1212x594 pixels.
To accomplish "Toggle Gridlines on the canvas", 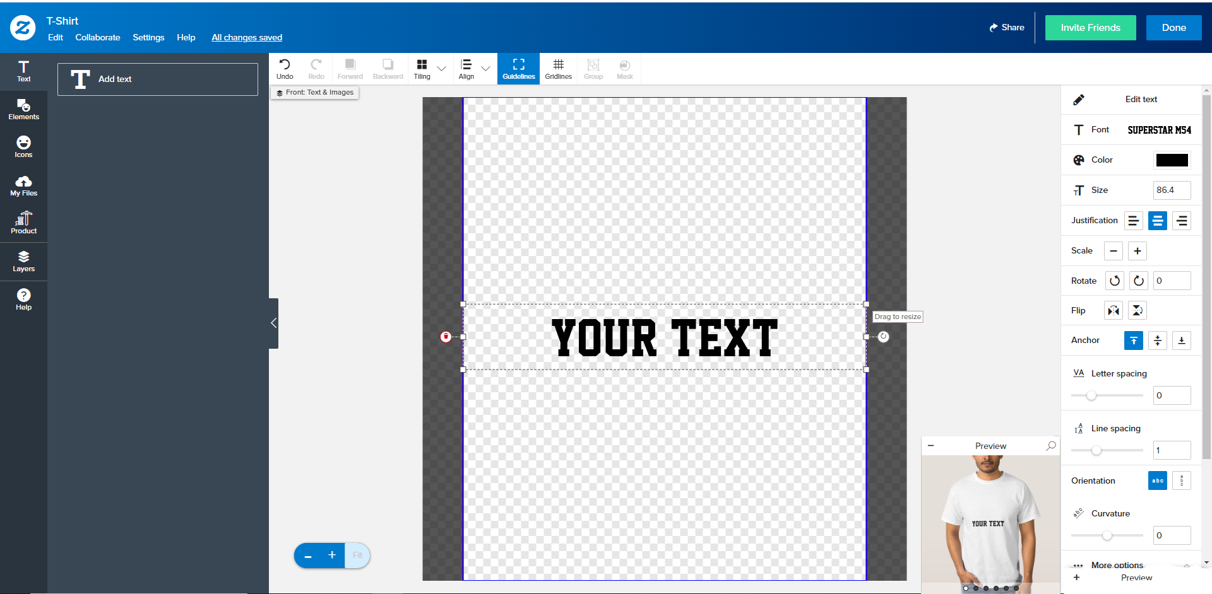I will point(559,69).
